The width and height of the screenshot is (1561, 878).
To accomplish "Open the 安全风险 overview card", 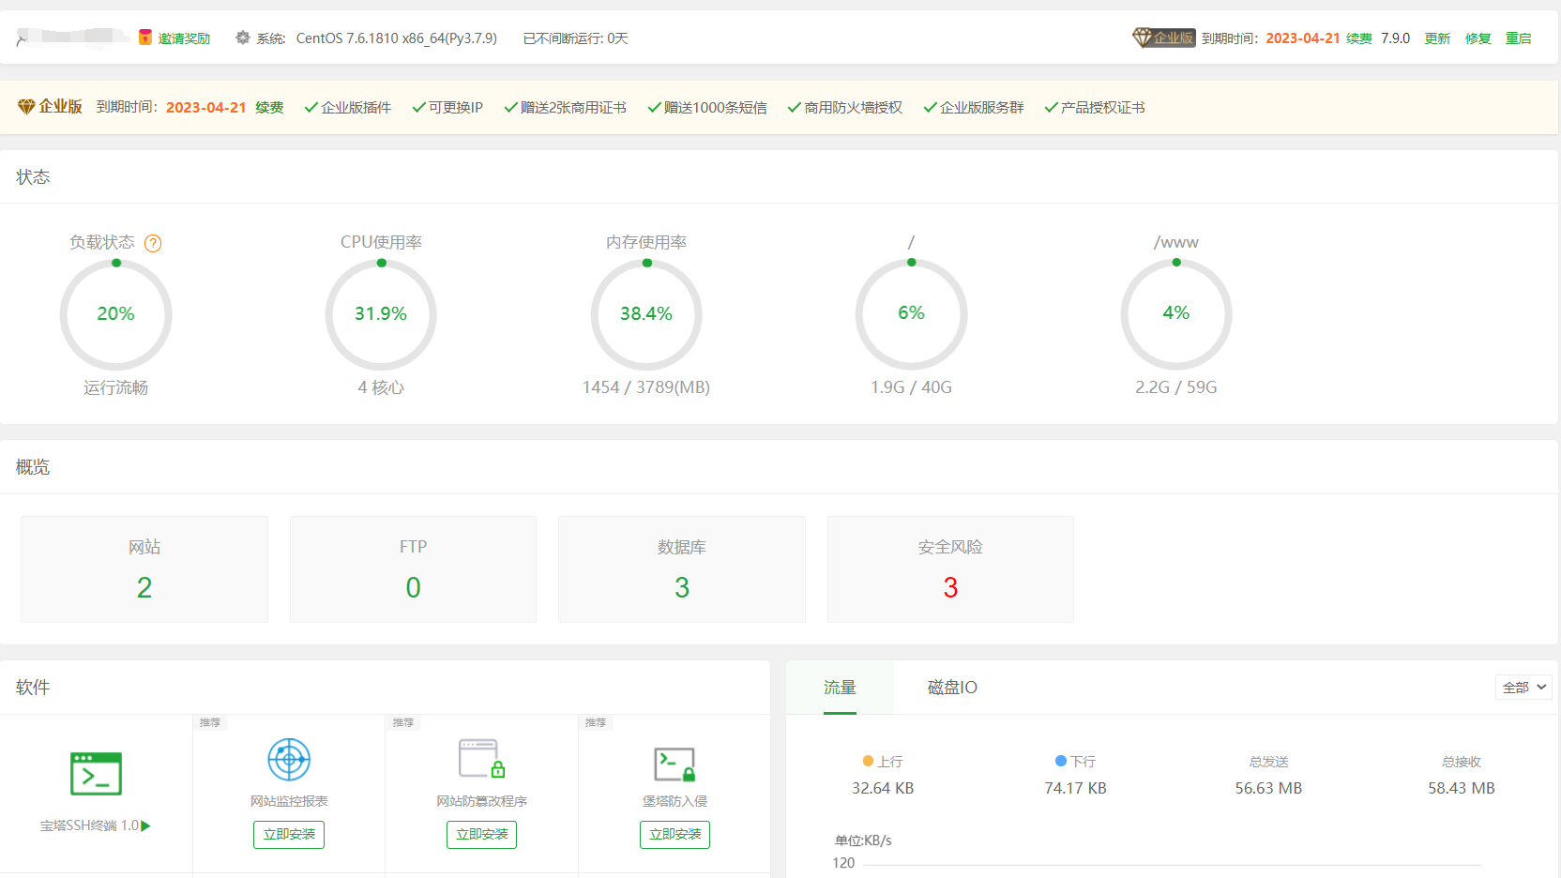I will tap(949, 568).
